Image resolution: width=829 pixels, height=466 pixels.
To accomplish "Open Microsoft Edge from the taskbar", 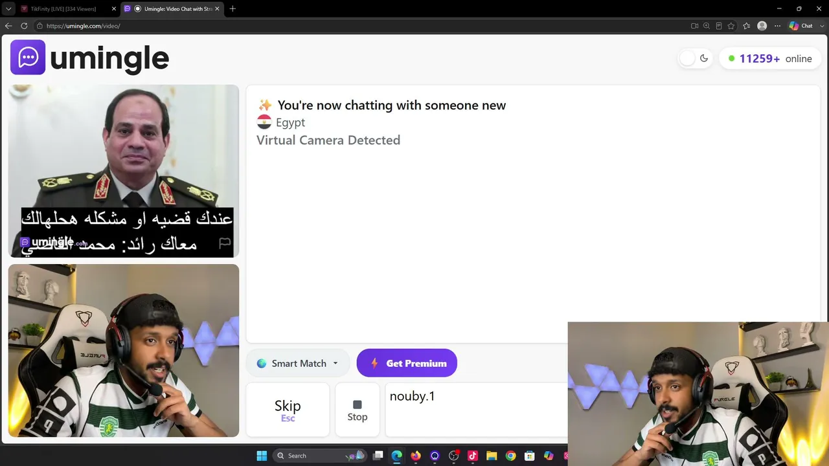I will (397, 456).
